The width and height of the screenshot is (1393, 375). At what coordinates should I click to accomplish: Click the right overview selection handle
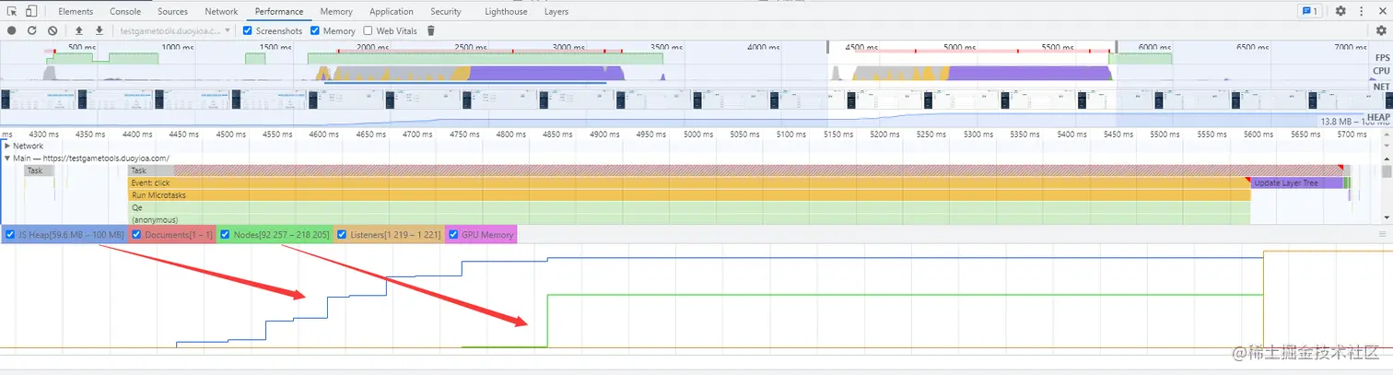click(1117, 48)
